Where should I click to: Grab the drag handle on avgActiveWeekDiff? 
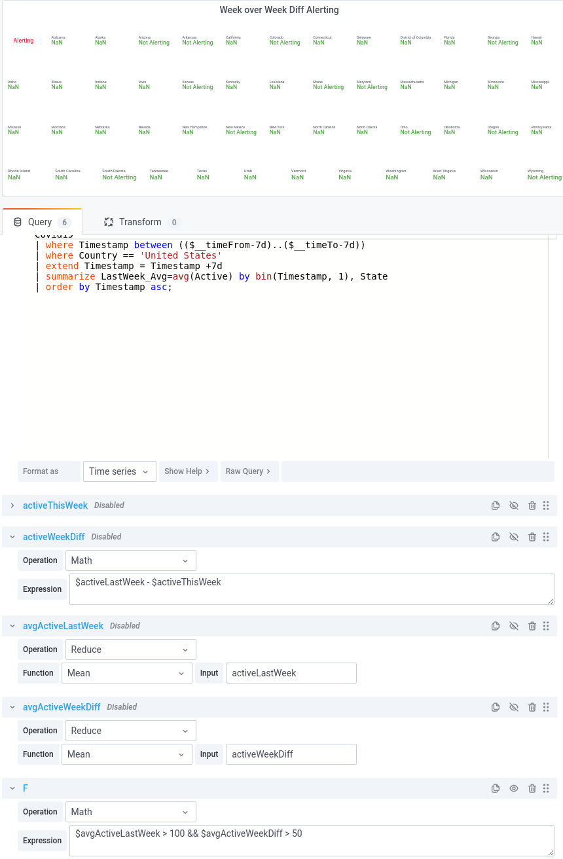(x=546, y=706)
